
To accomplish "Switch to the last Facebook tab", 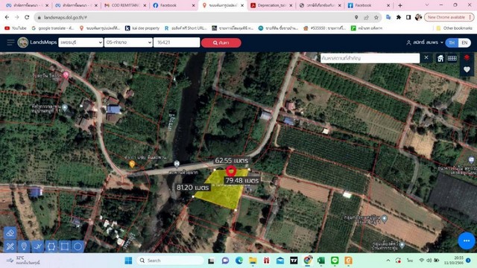I will point(368,5).
